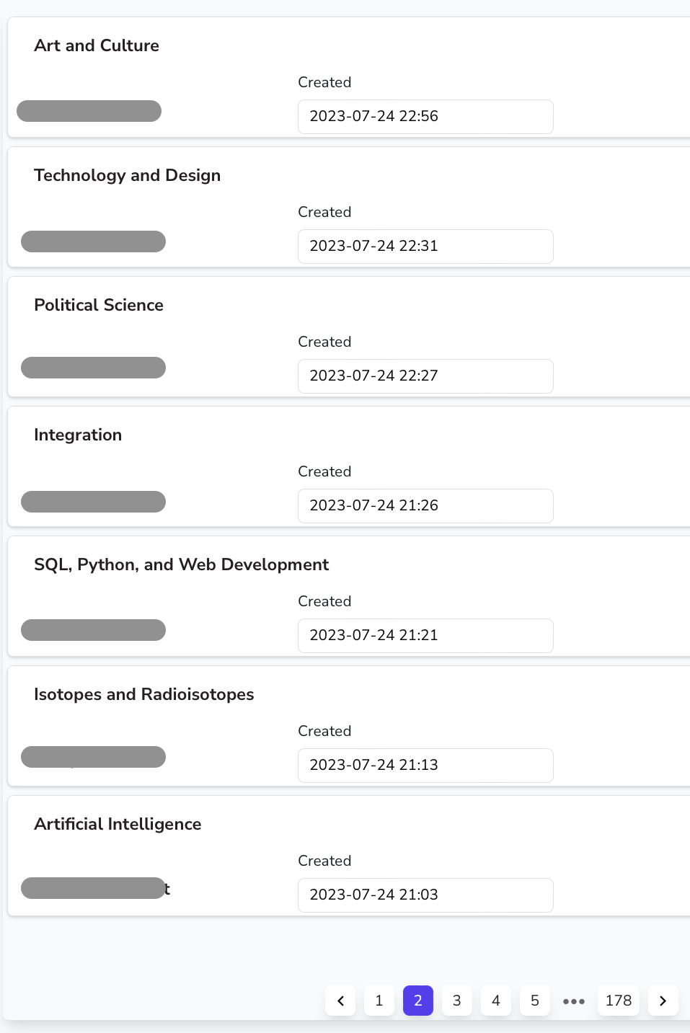The image size is (690, 1033).
Task: Click Created field showing 2023-07-24 22:56
Action: [425, 117]
